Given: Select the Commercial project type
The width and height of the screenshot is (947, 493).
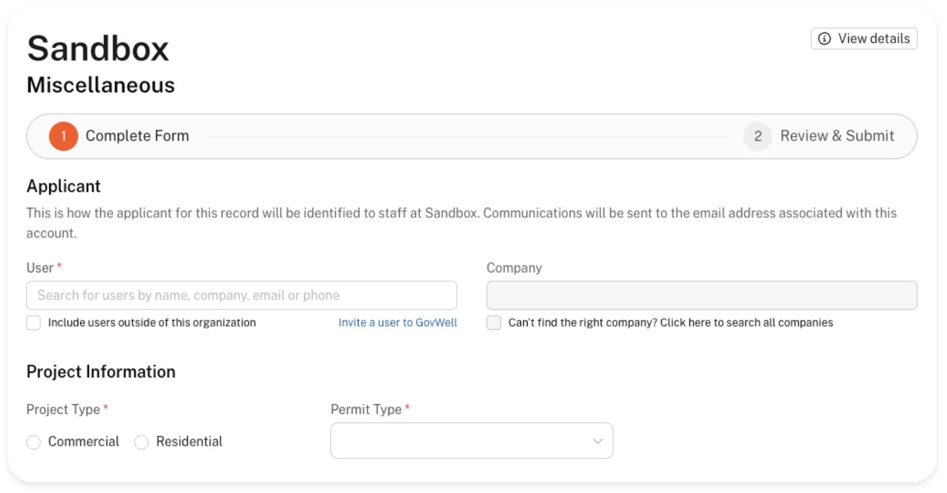Looking at the screenshot, I should click(34, 442).
